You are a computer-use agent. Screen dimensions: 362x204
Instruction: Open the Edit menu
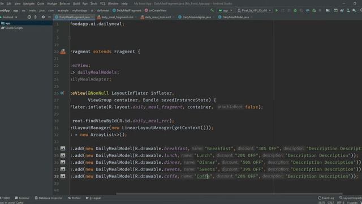tap(9, 4)
